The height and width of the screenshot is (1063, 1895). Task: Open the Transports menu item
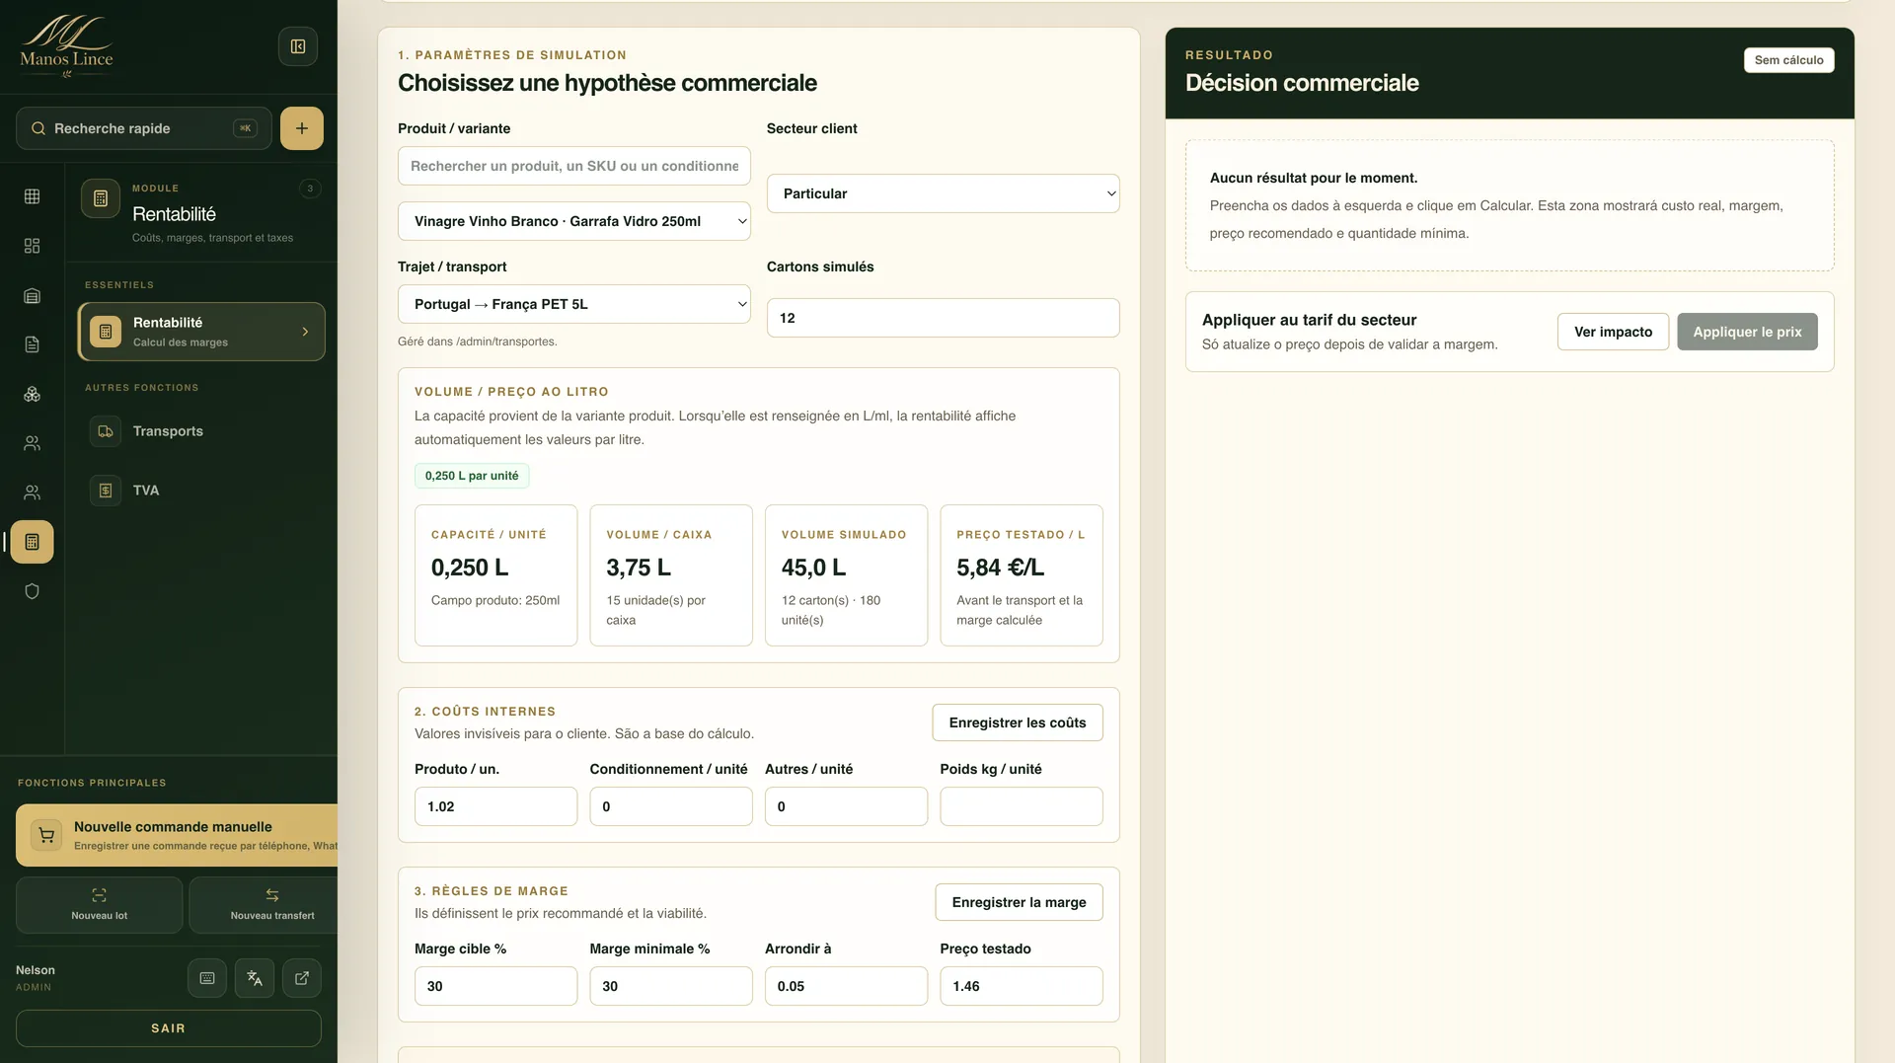tap(201, 431)
